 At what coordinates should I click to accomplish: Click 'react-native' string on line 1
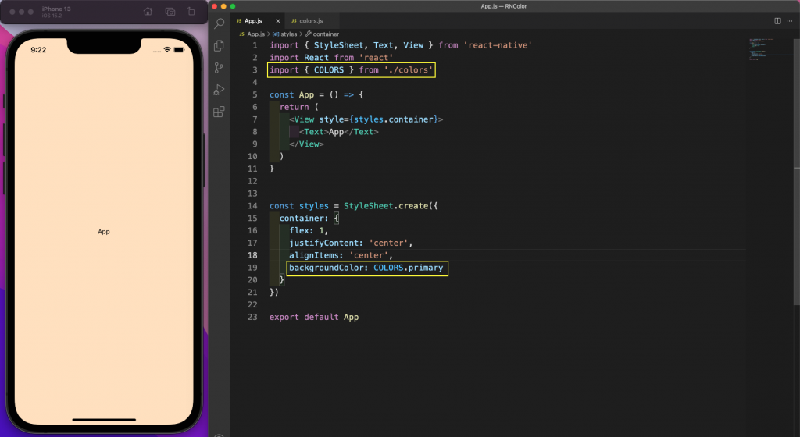(x=498, y=45)
